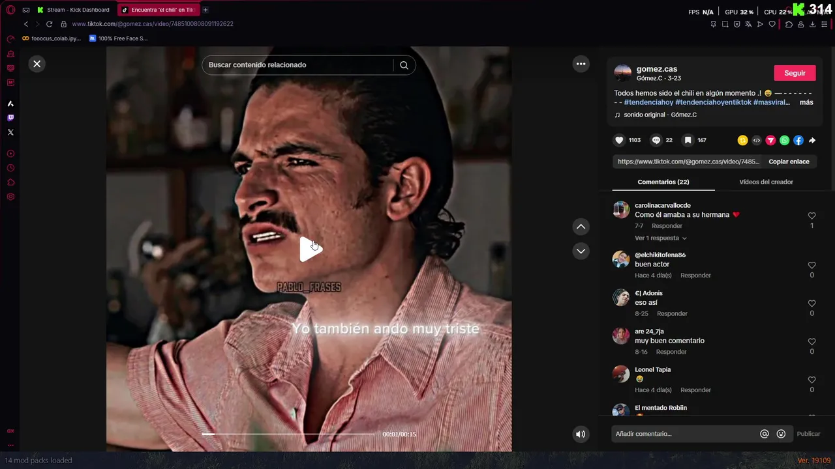Open Twitch in the sidebar
The height and width of the screenshot is (469, 835).
pyautogui.click(x=10, y=118)
